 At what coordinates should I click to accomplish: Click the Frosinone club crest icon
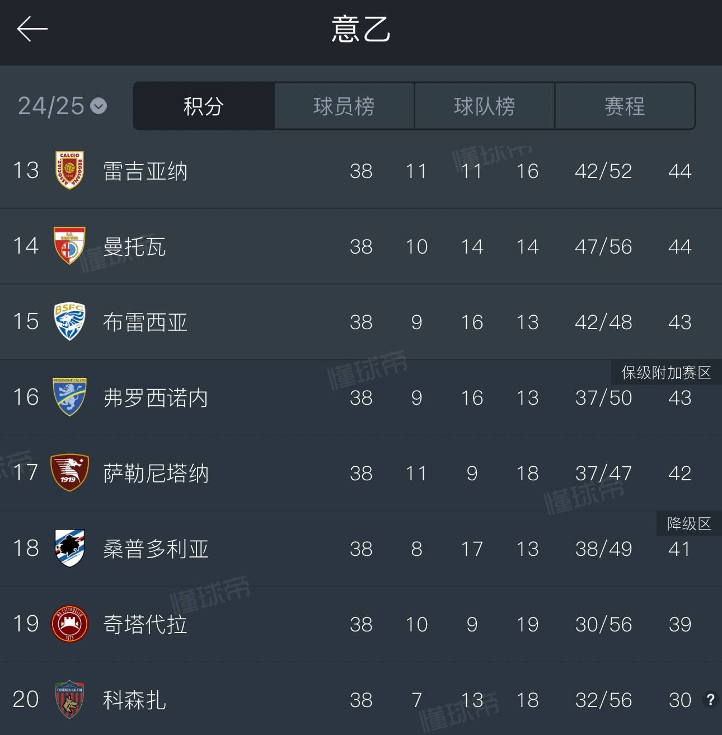pyautogui.click(x=69, y=397)
